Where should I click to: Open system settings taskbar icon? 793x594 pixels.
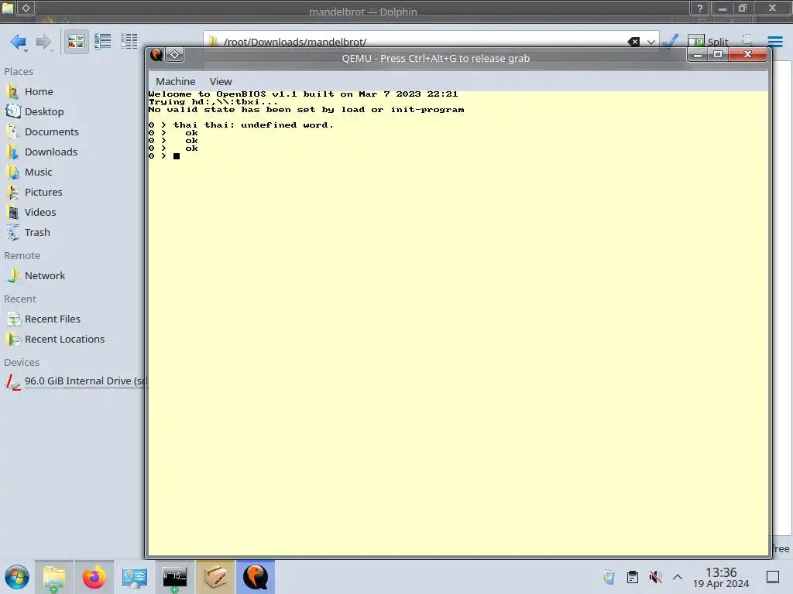point(135,577)
